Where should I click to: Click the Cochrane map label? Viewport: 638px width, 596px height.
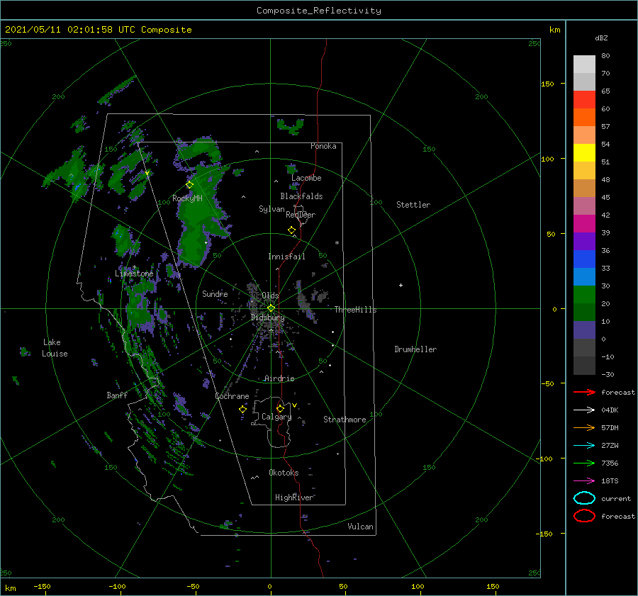click(232, 396)
